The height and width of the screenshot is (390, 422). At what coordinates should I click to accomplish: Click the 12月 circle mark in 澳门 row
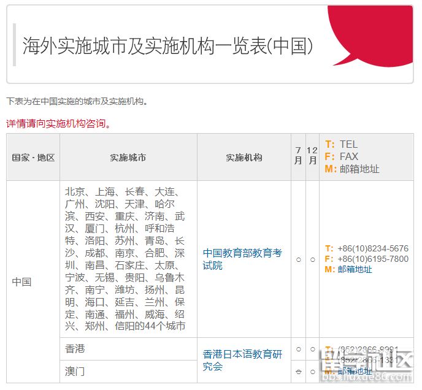[x=312, y=372]
